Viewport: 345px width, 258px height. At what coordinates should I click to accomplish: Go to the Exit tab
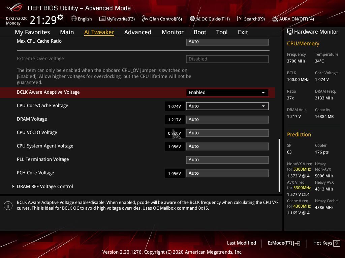(243, 32)
